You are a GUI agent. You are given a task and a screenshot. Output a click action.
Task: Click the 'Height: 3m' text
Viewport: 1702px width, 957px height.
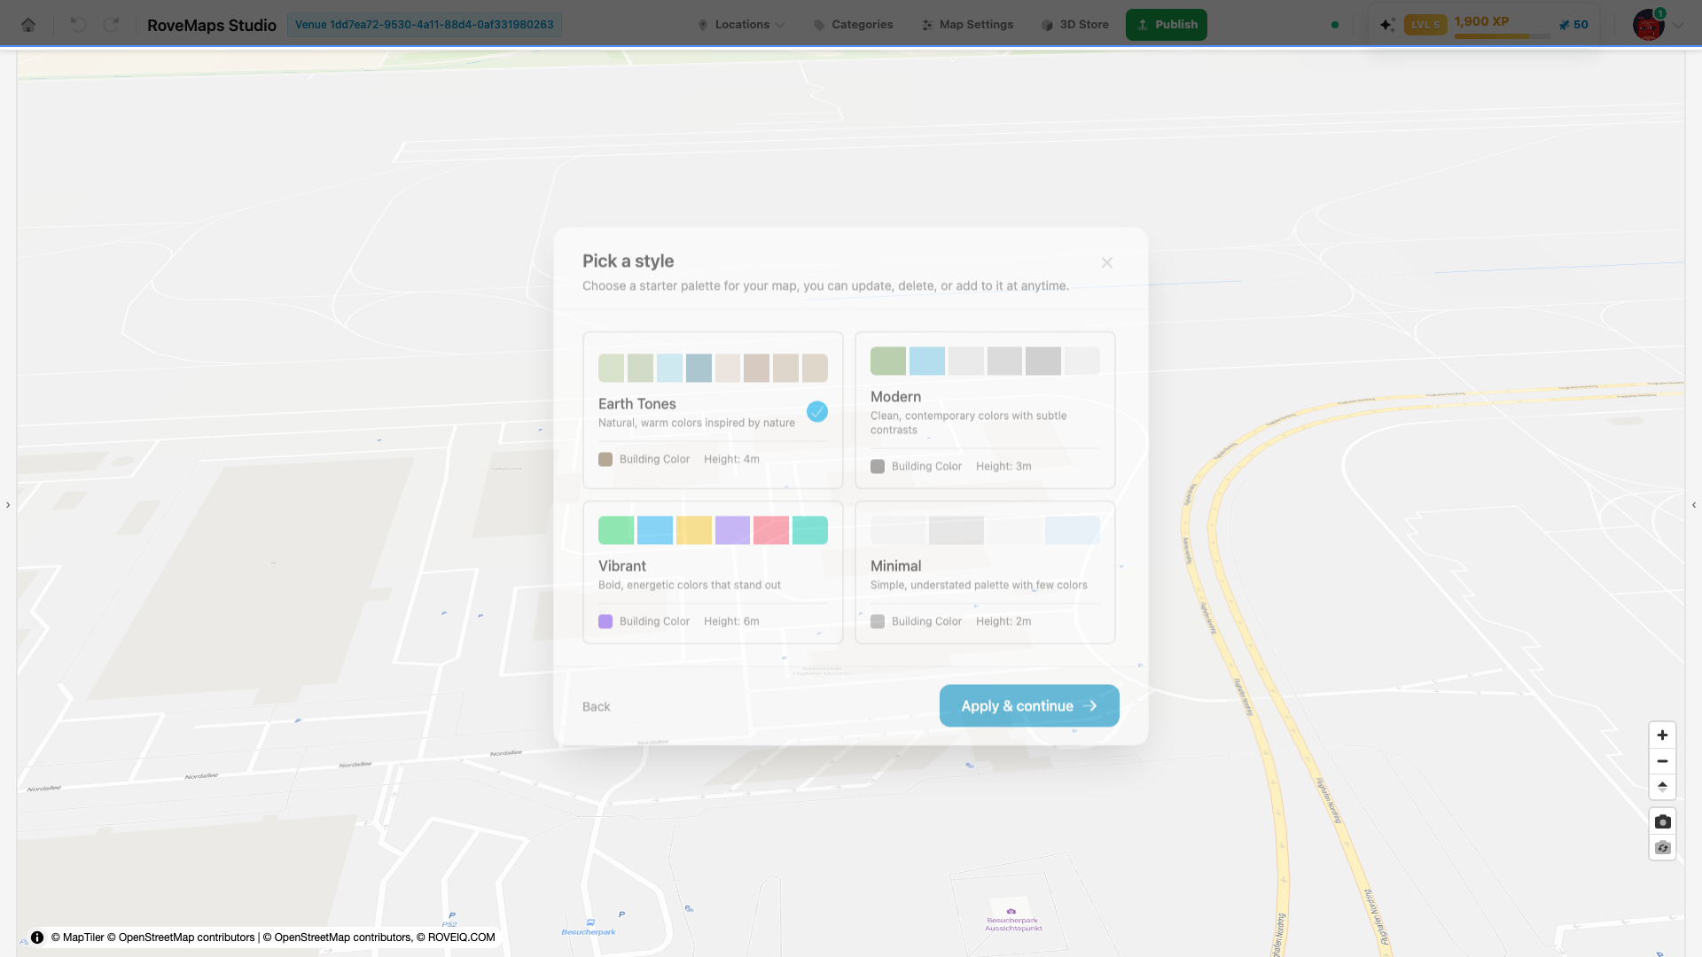pyautogui.click(x=1003, y=466)
